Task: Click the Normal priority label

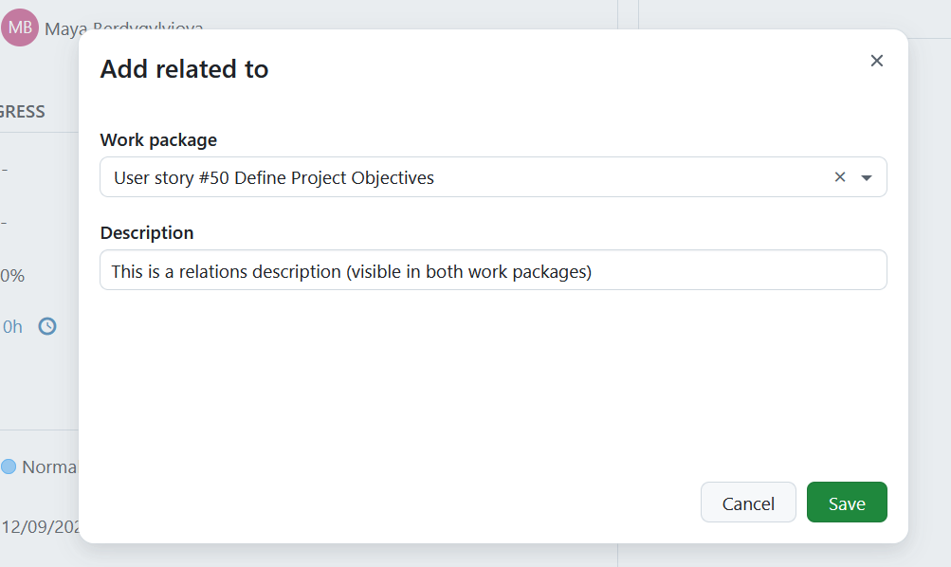Action: 49,466
